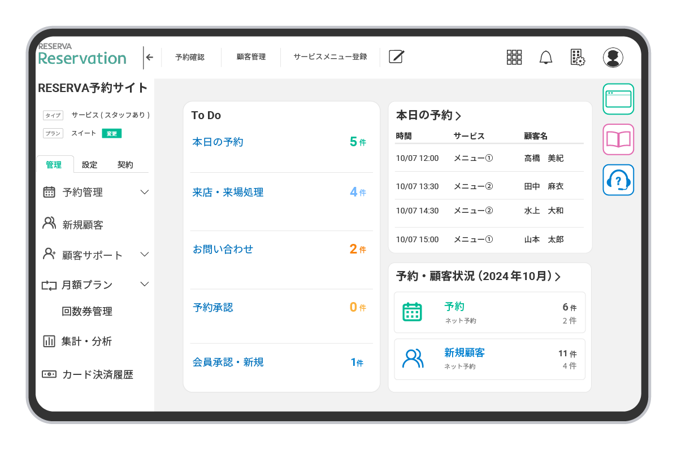
Task: Open the headset help support icon
Action: click(x=618, y=180)
